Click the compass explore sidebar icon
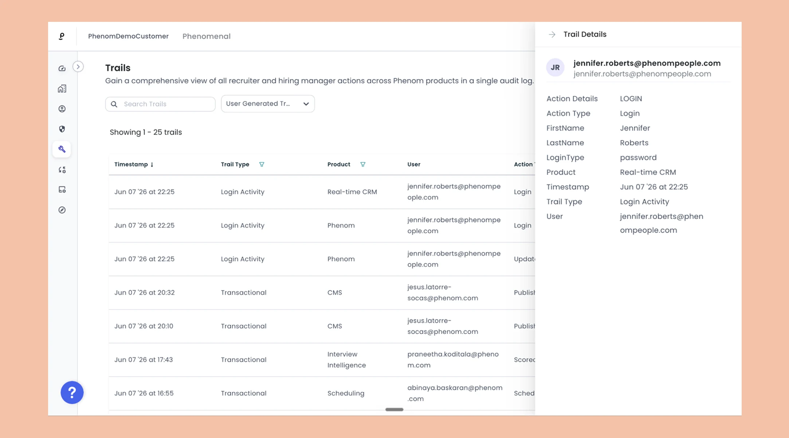The image size is (789, 438). [62, 210]
